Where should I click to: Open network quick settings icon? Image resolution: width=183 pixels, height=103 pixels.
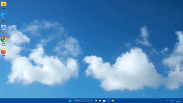coord(171,101)
